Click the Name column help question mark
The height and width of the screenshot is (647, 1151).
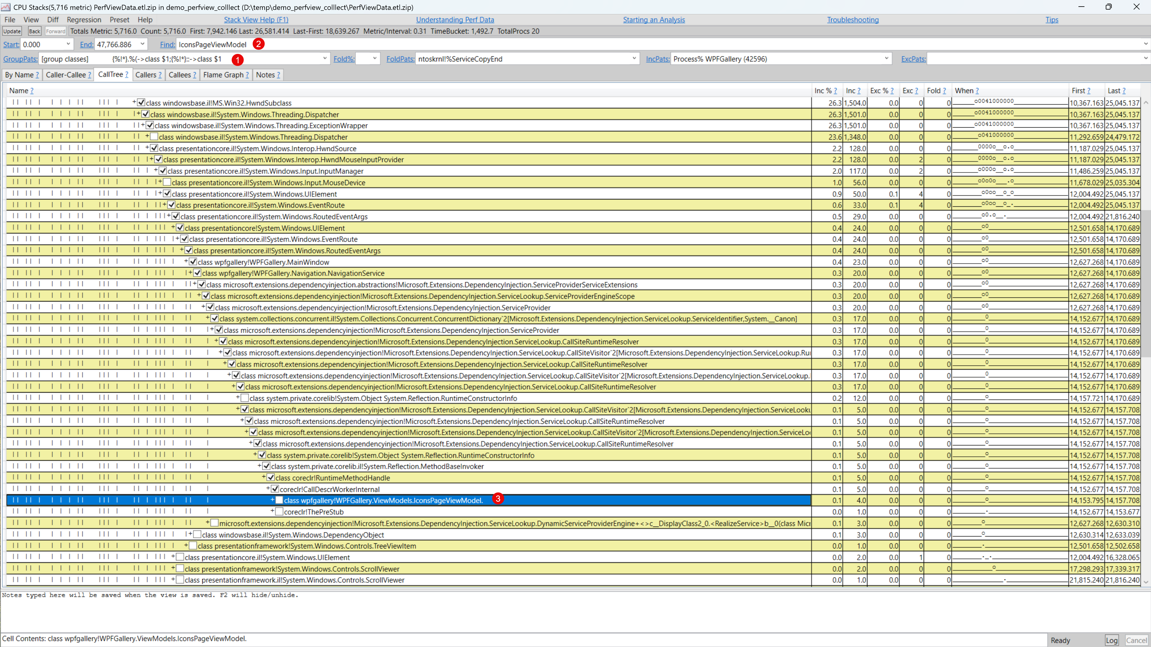(x=32, y=91)
